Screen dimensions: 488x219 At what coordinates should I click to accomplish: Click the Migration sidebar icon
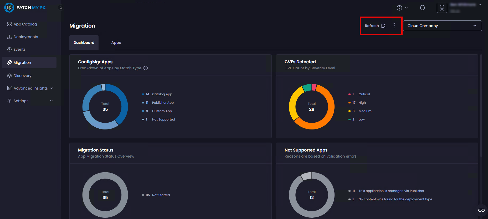(x=9, y=62)
